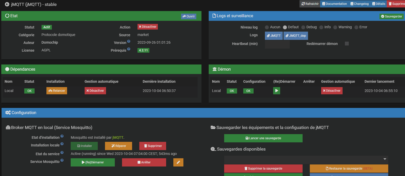Click the Rafraichir refresh button
This screenshot has width=405, height=176.
pyautogui.click(x=310, y=4)
